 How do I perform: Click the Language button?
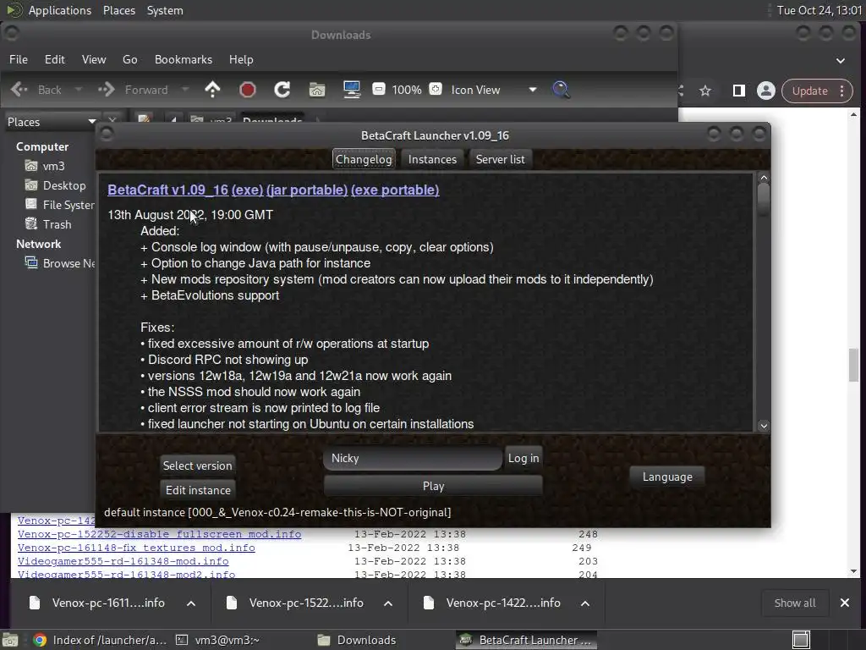click(x=667, y=476)
